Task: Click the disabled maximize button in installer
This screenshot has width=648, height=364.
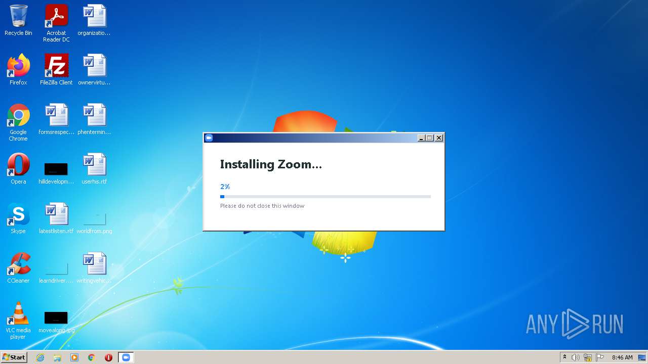Action: 430,138
